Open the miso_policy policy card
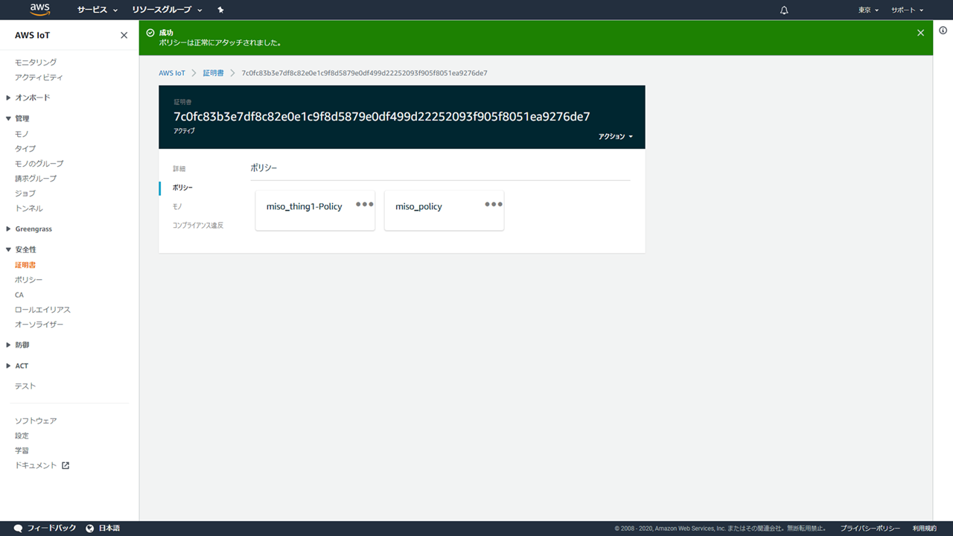Screen dimensions: 953x536 pos(418,207)
